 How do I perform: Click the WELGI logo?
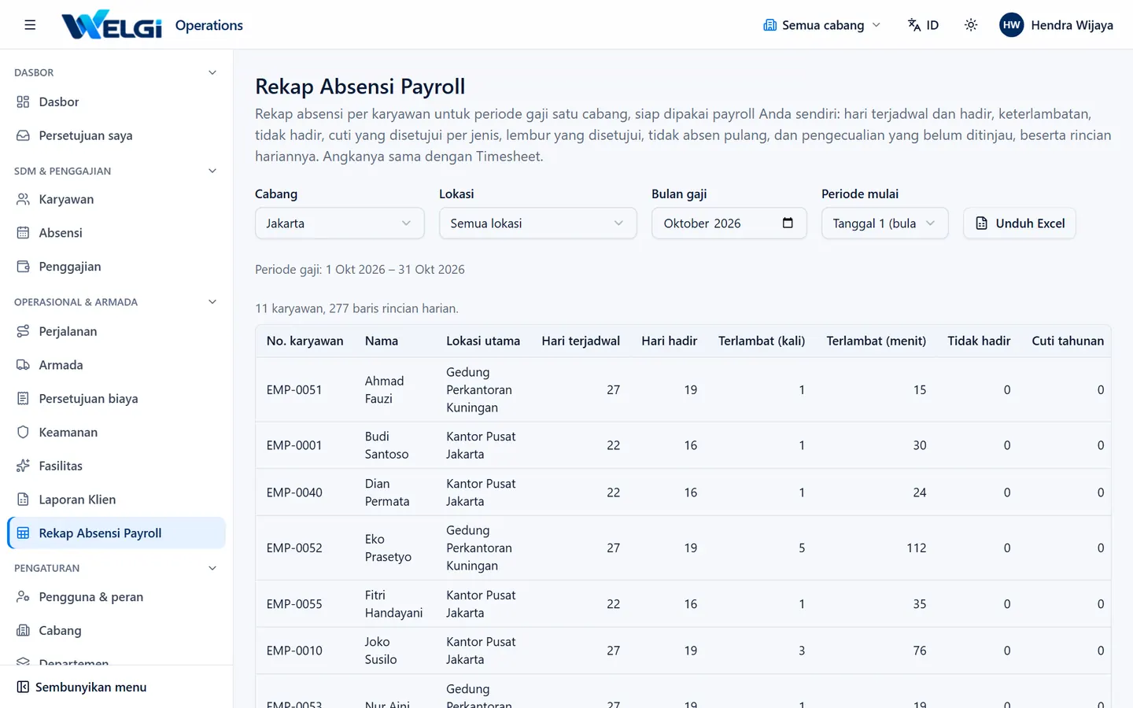pos(112,25)
